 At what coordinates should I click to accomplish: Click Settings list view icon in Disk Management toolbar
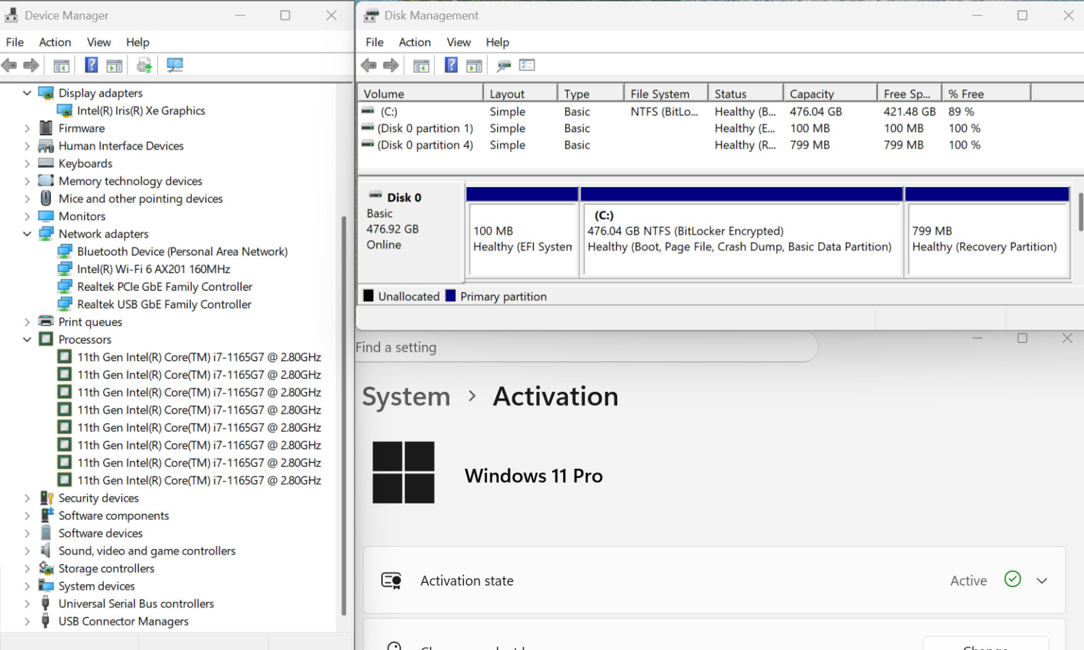tap(527, 65)
